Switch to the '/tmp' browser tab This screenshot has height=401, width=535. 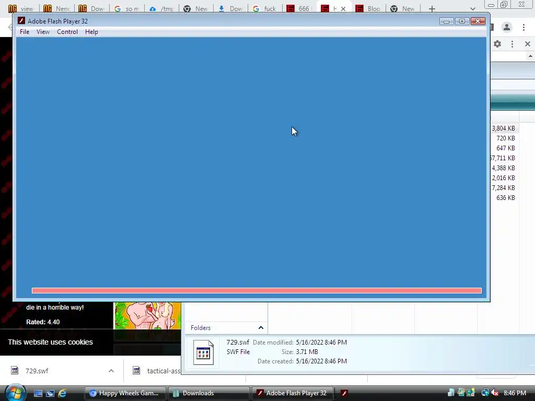coord(162,8)
